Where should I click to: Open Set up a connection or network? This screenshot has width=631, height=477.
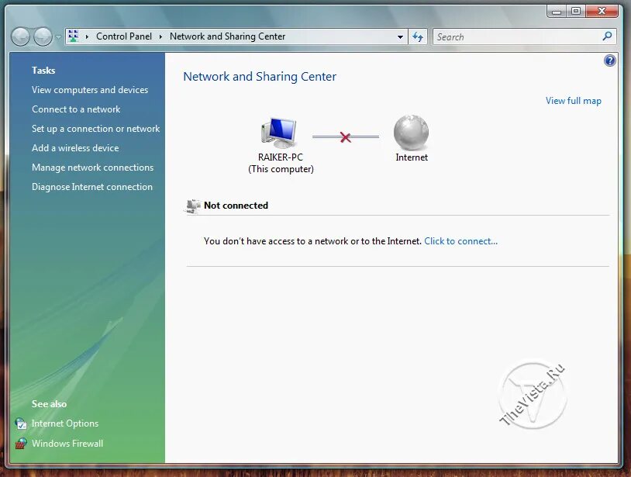tap(96, 129)
